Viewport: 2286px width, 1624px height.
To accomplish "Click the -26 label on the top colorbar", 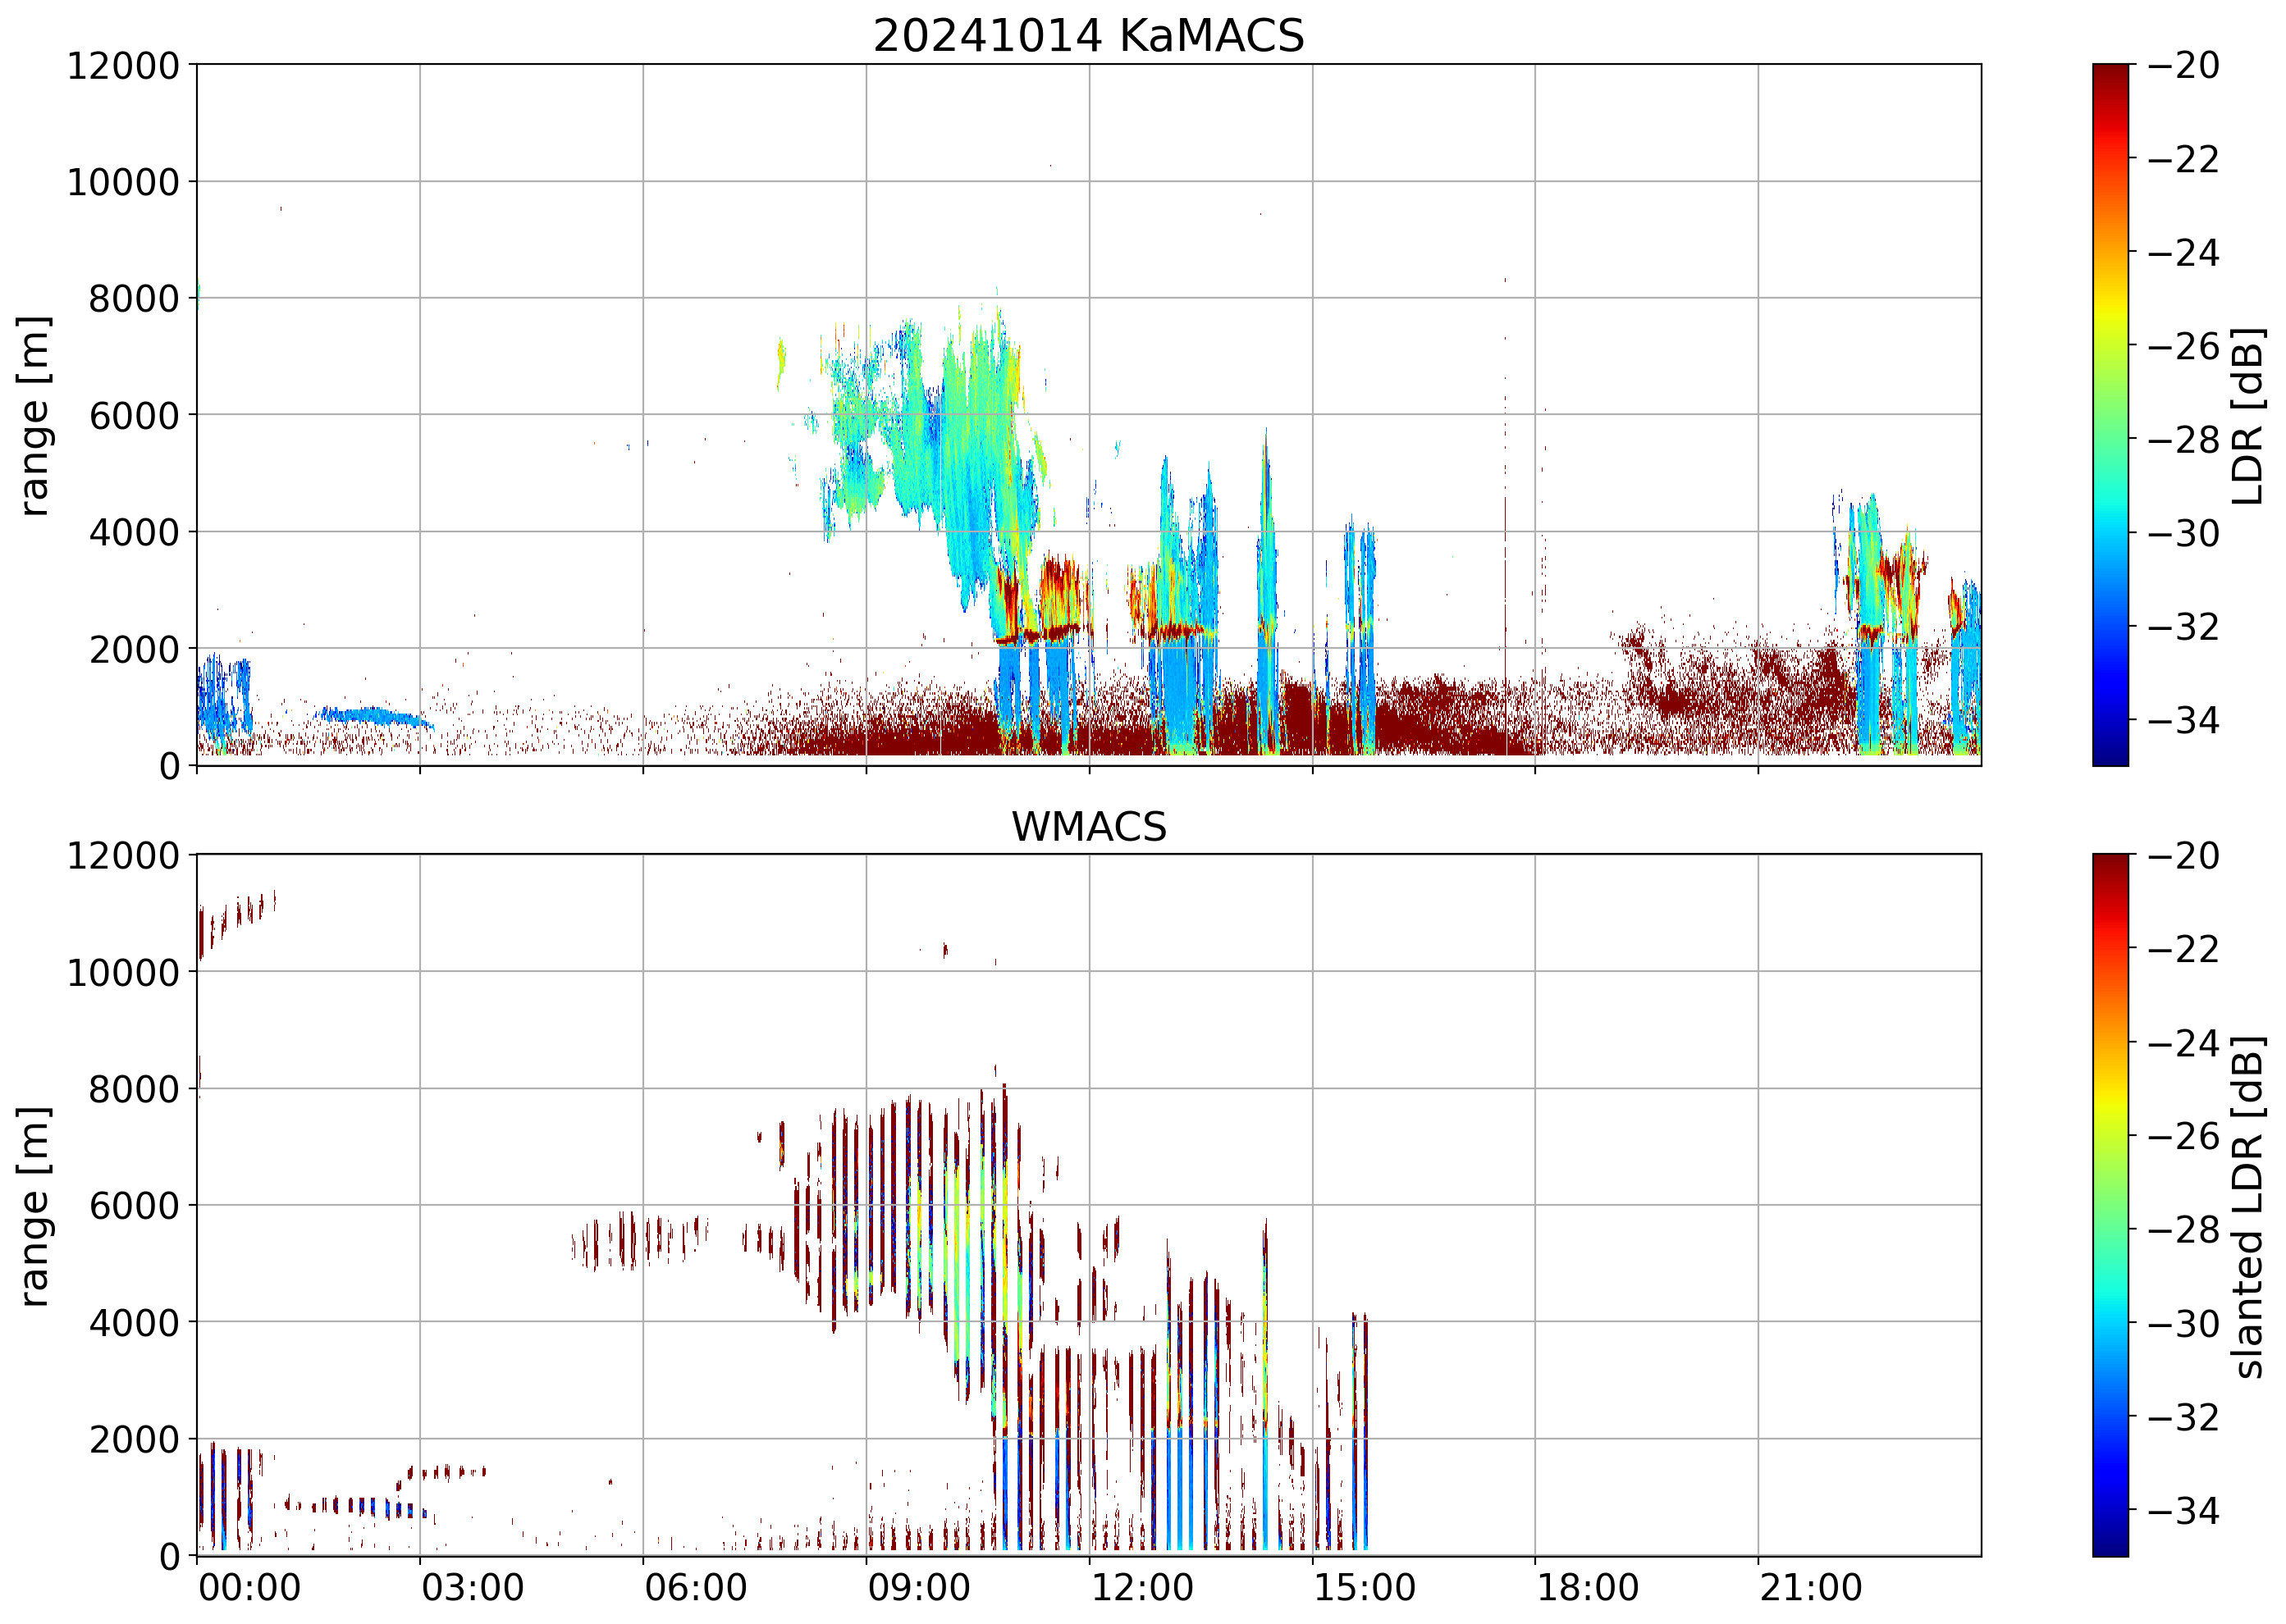I will pos(2184,346).
